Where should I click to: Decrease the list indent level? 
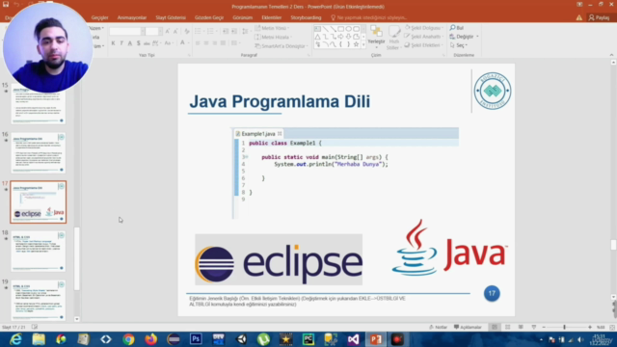(x=226, y=31)
